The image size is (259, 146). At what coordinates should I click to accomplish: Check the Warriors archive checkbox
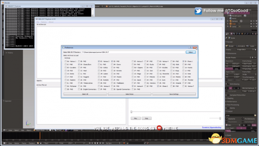145,83
